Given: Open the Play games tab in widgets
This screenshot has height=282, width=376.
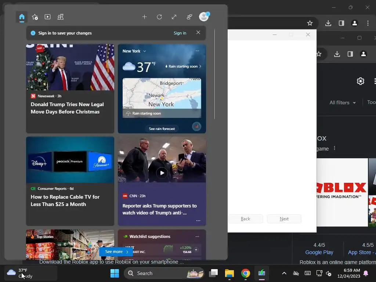Looking at the screenshot, I should click(61, 17).
